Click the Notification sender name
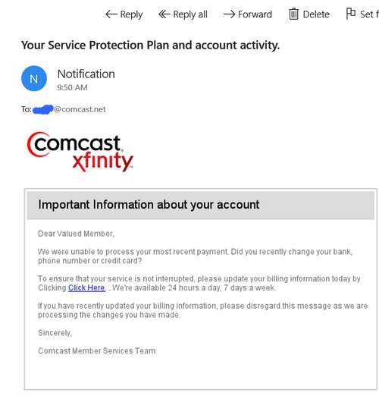This screenshot has width=379, height=399. (86, 74)
